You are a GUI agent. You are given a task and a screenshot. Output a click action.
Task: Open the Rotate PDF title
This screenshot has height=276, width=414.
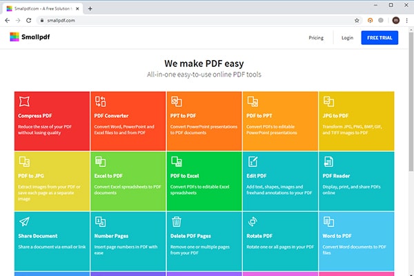(x=259, y=236)
